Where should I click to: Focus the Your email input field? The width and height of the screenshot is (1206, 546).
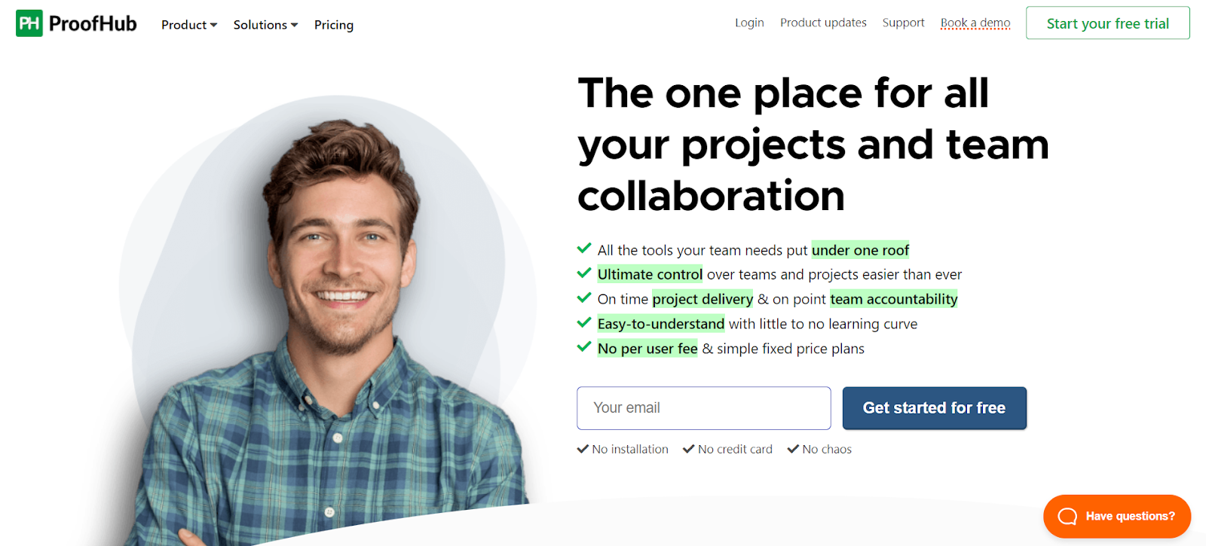coord(704,408)
